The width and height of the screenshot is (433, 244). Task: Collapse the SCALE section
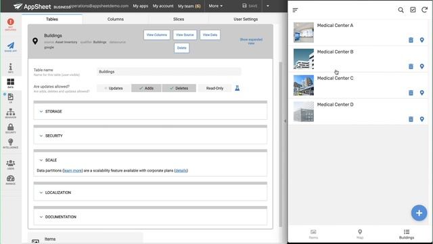tap(150, 160)
